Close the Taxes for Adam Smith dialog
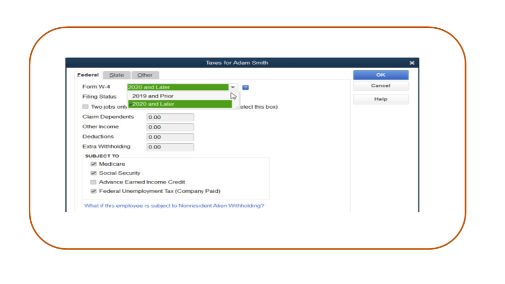505x284 pixels. pyautogui.click(x=411, y=63)
